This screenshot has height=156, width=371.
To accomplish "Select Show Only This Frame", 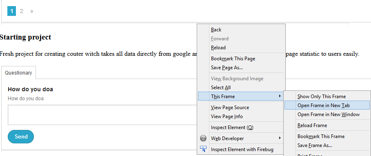I will [x=327, y=97].
